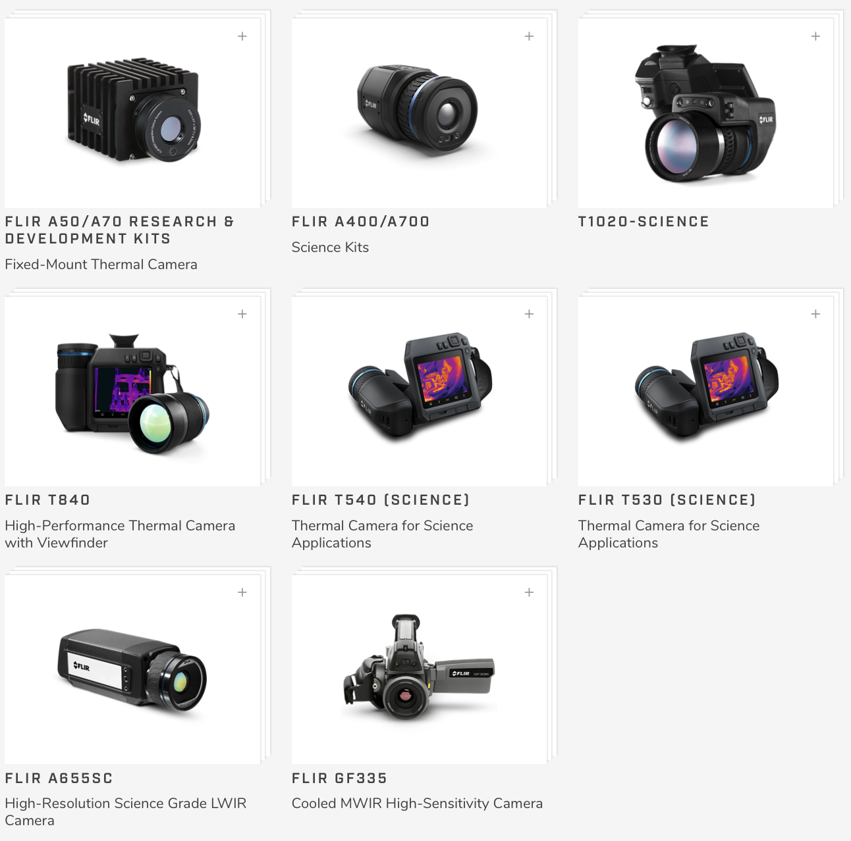
Task: Click plus icon on FLIR T530 card
Action: [x=815, y=314]
